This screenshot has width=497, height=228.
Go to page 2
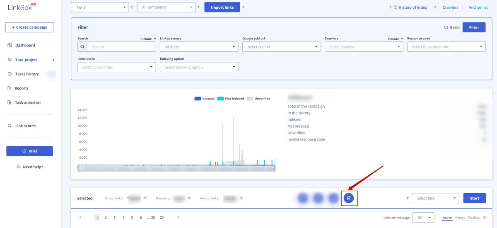point(106,217)
